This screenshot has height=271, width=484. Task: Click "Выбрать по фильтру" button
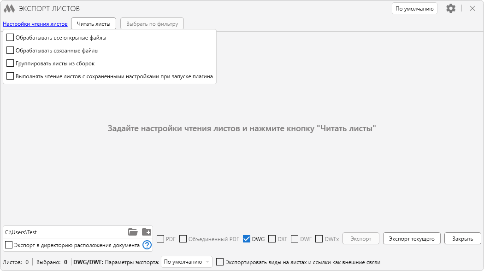(152, 24)
